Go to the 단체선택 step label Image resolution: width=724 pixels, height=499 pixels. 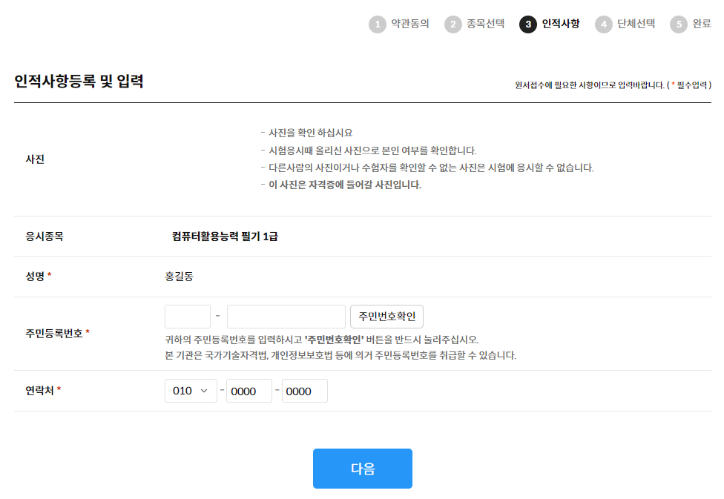(x=636, y=24)
